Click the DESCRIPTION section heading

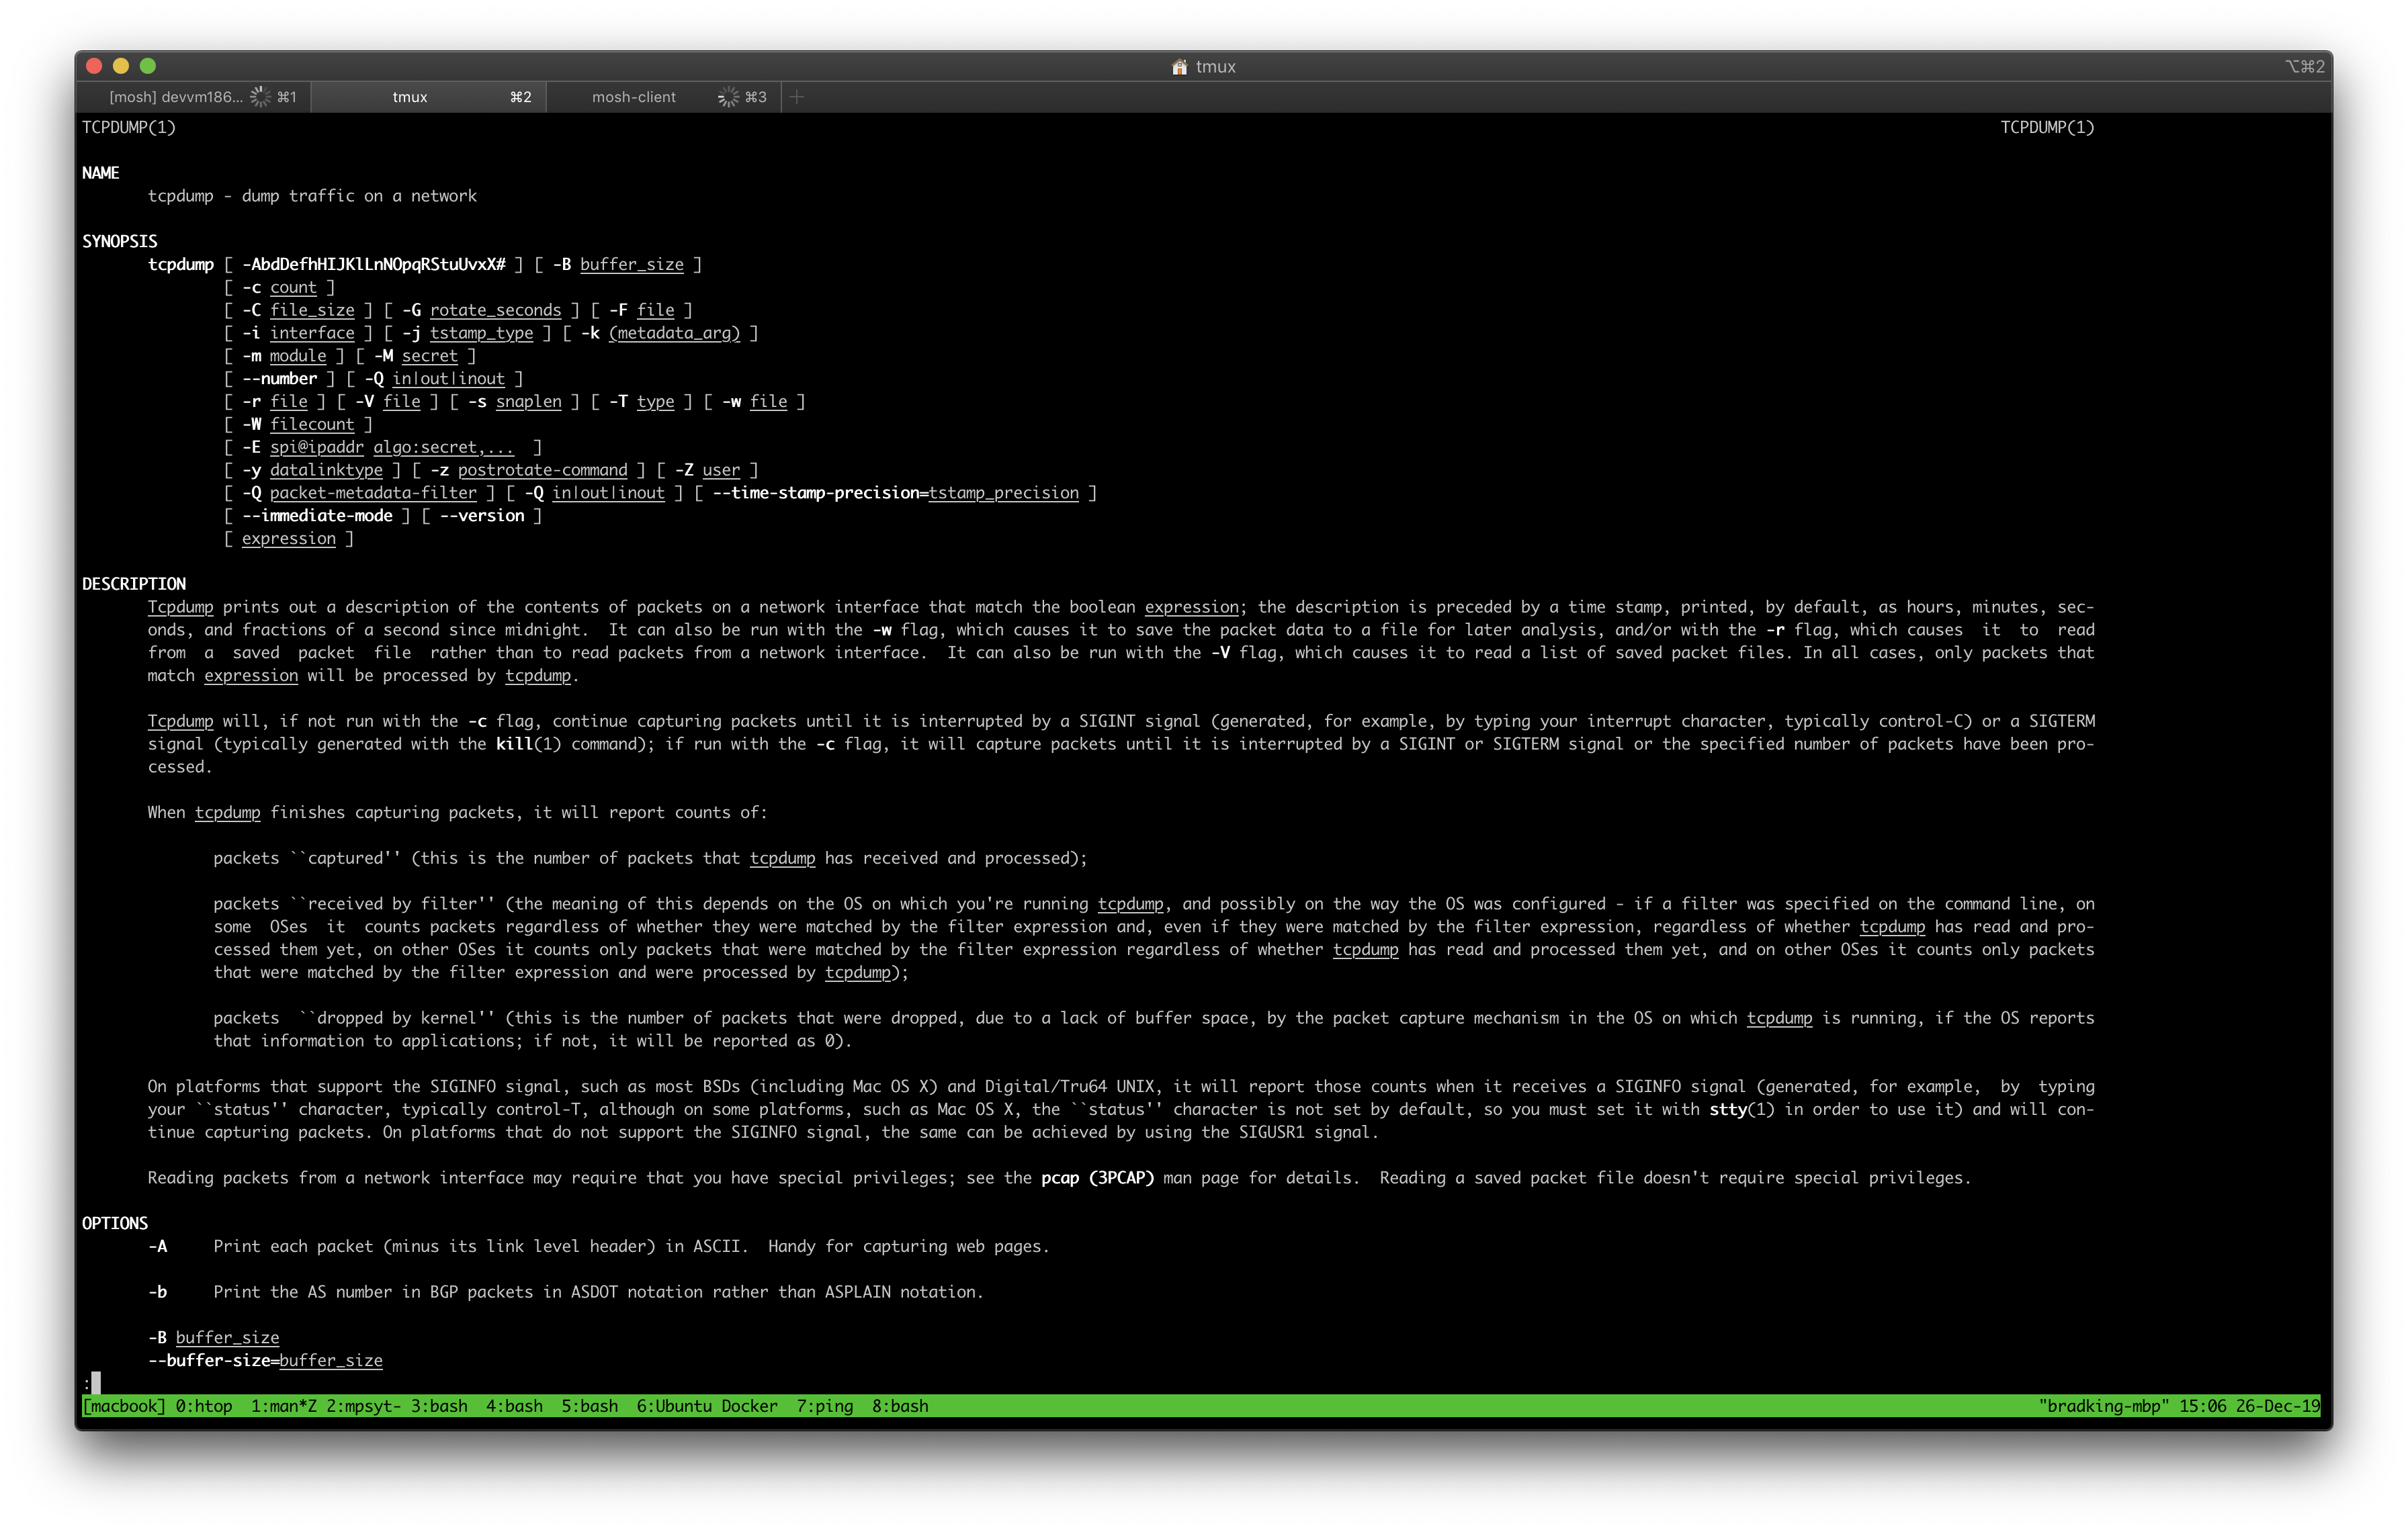(134, 584)
